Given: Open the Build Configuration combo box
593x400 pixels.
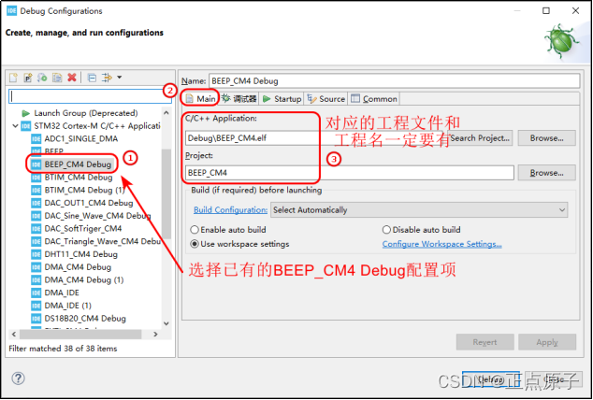Looking at the screenshot, I should (x=419, y=210).
